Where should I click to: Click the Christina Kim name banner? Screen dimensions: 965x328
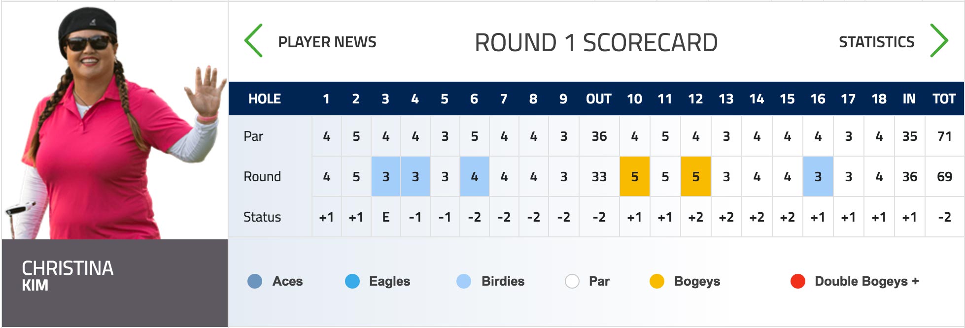[x=115, y=283]
